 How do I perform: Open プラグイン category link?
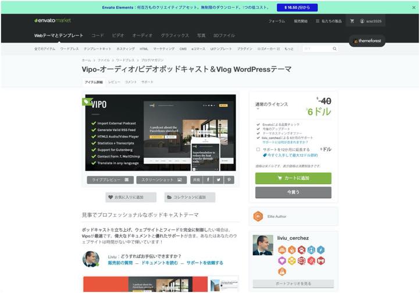tap(244, 49)
